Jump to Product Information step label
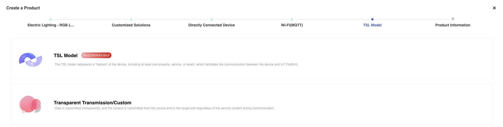Screen dimensions: 503x127 pos(453,25)
